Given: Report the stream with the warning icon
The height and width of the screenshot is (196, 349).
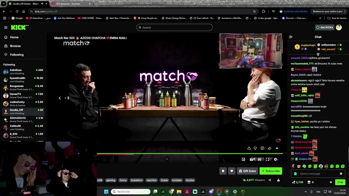Looking at the screenshot, I should pos(278,180).
